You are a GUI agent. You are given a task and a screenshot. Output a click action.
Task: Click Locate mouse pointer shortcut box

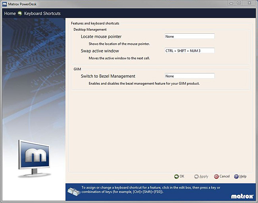(x=190, y=36)
